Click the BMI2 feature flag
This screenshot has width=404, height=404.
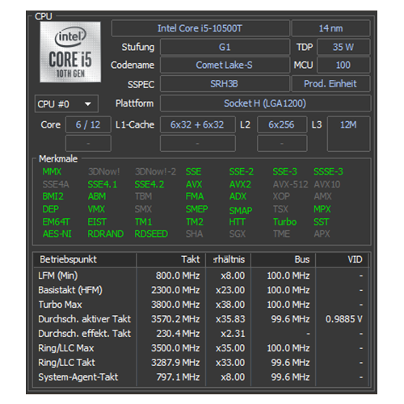click(53, 196)
